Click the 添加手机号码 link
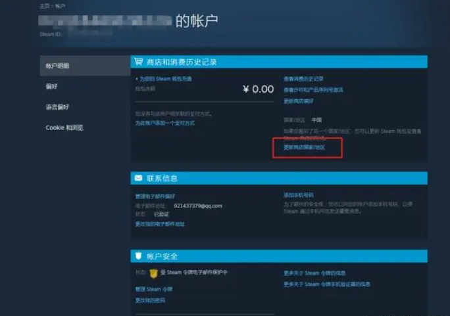Screen dimensions: 450x316 (x=299, y=195)
